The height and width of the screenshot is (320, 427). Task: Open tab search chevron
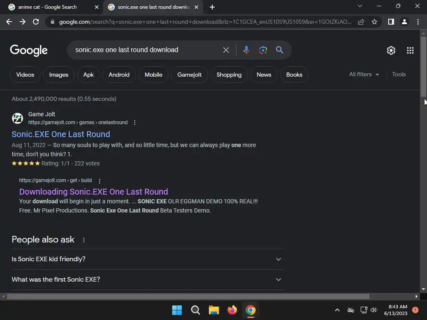coord(360,6)
